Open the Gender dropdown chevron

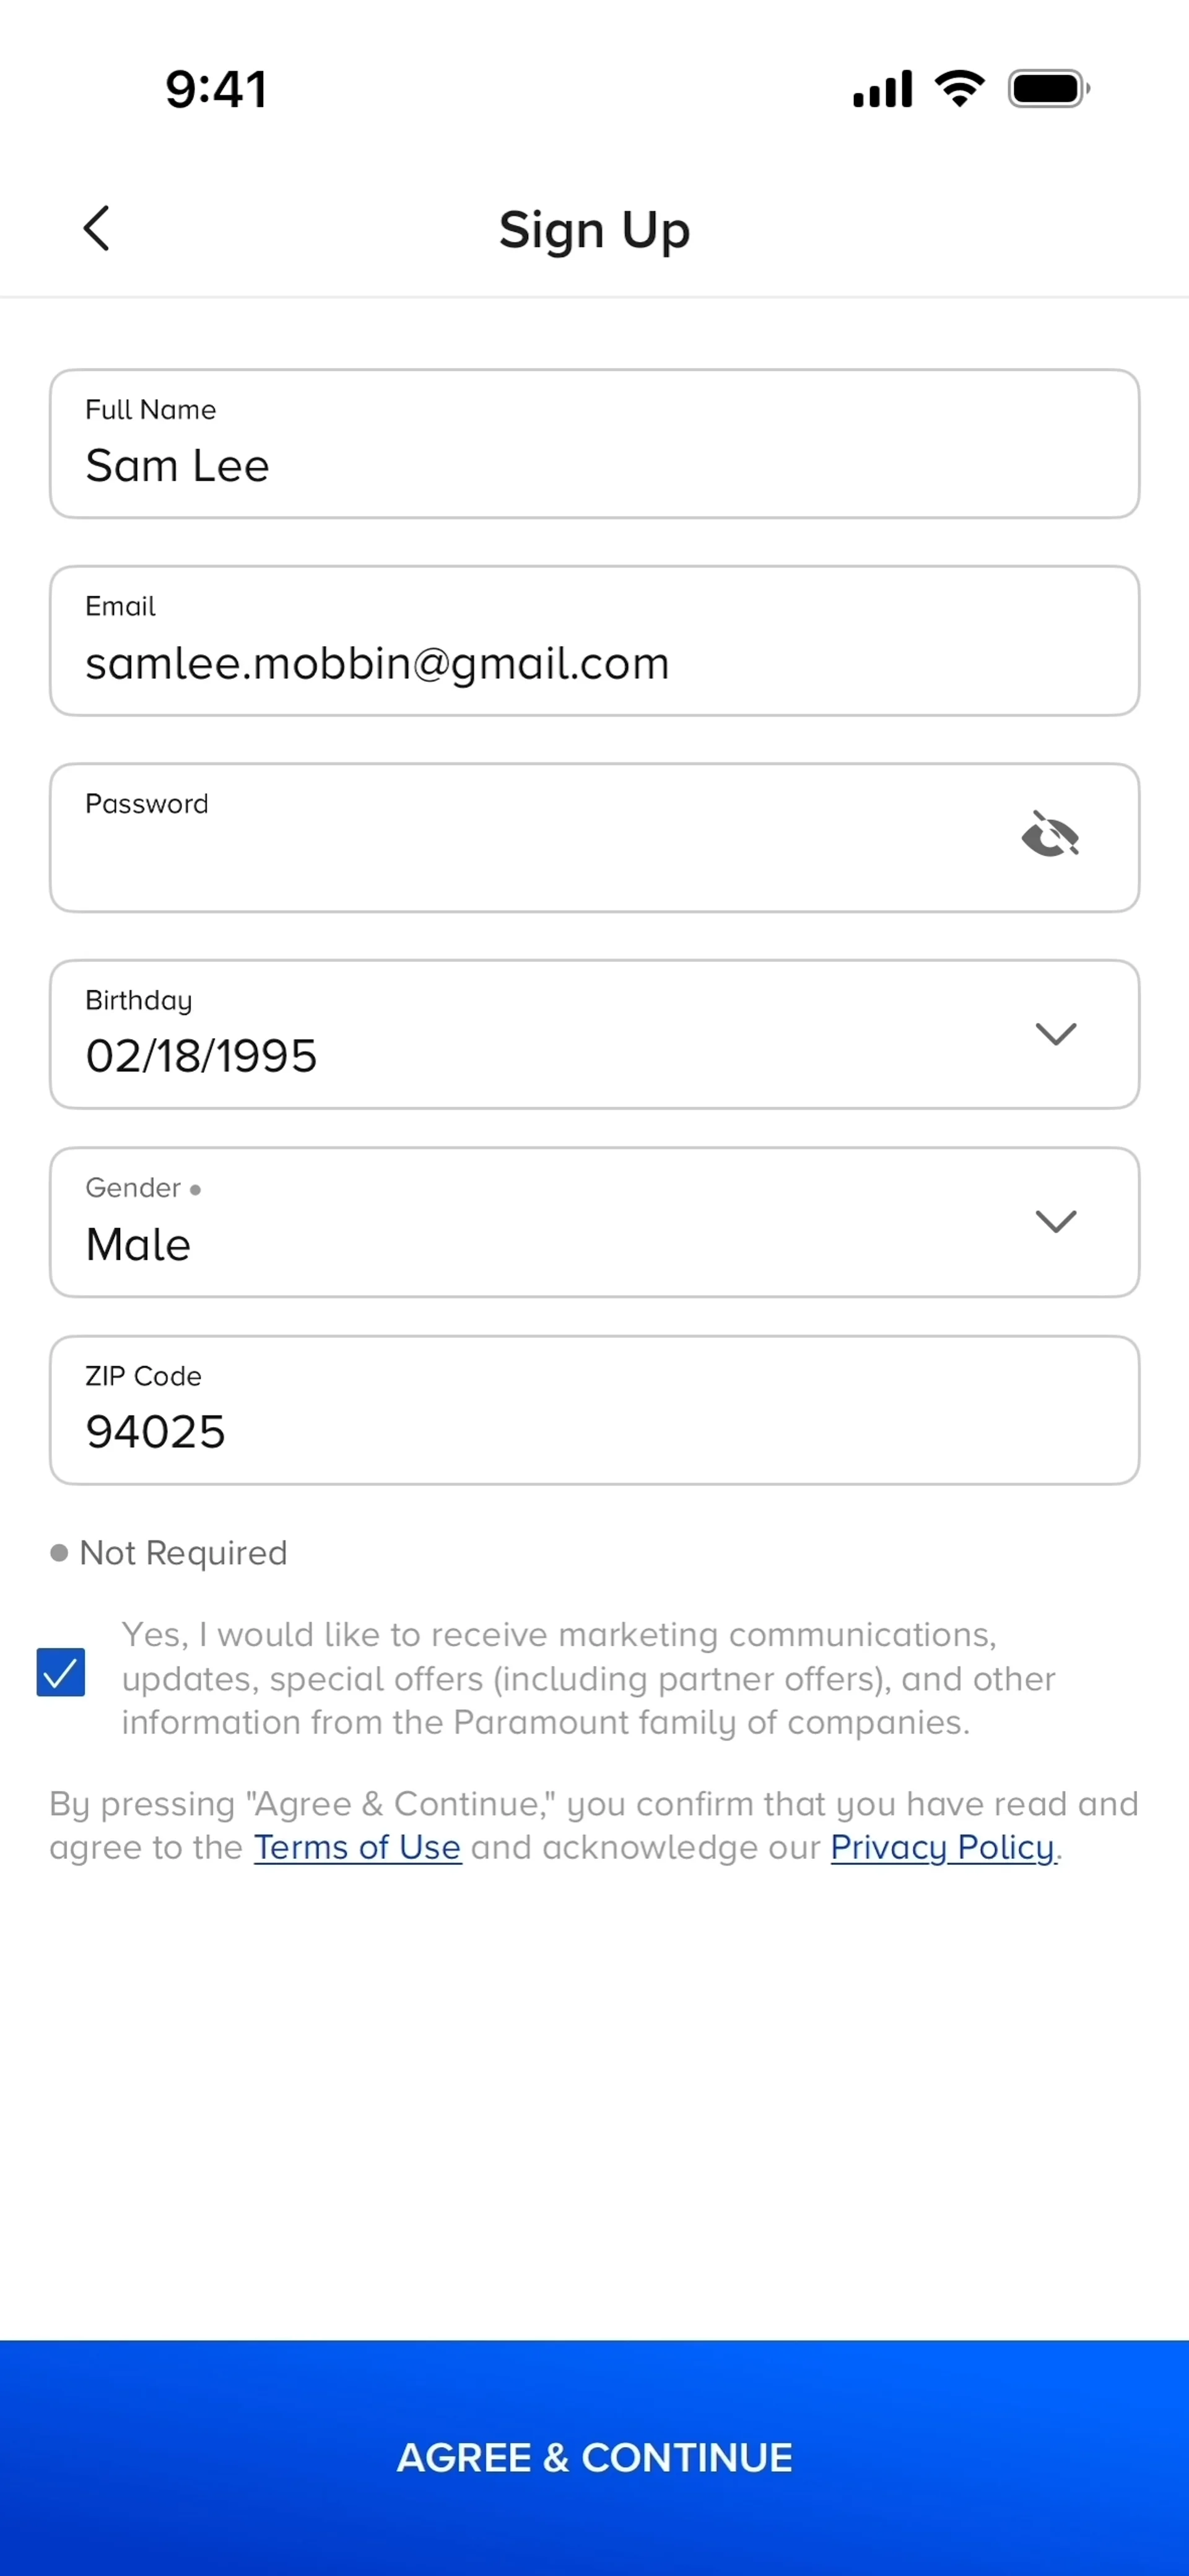pyautogui.click(x=1055, y=1221)
